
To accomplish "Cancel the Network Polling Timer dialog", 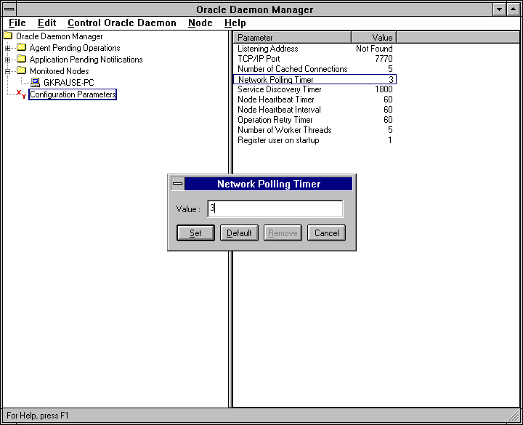I will 326,233.
